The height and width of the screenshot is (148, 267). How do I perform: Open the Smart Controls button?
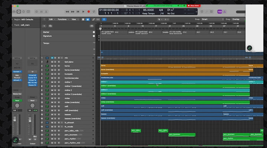tap(36, 12)
